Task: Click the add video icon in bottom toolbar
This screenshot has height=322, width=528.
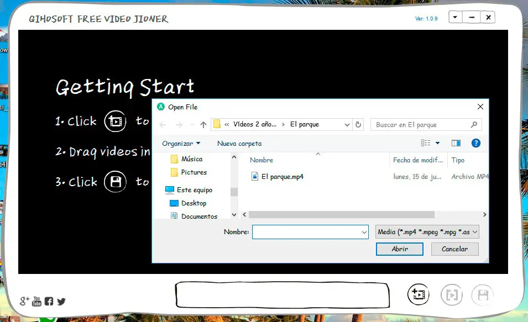Action: [418, 294]
